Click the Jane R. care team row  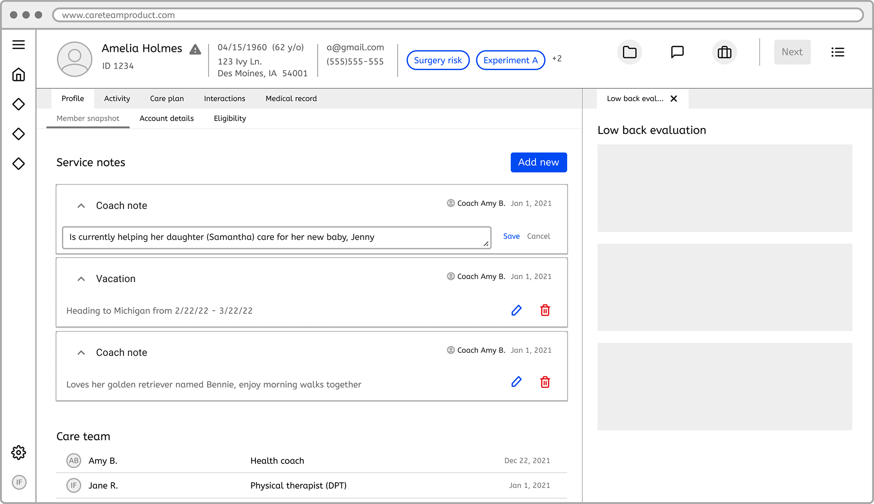pos(312,485)
